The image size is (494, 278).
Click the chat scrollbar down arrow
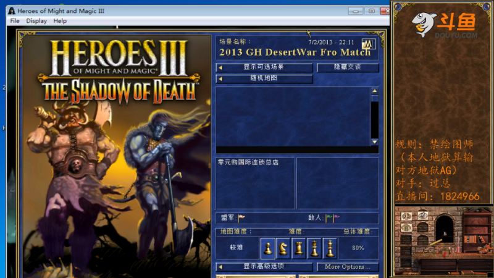(x=375, y=142)
